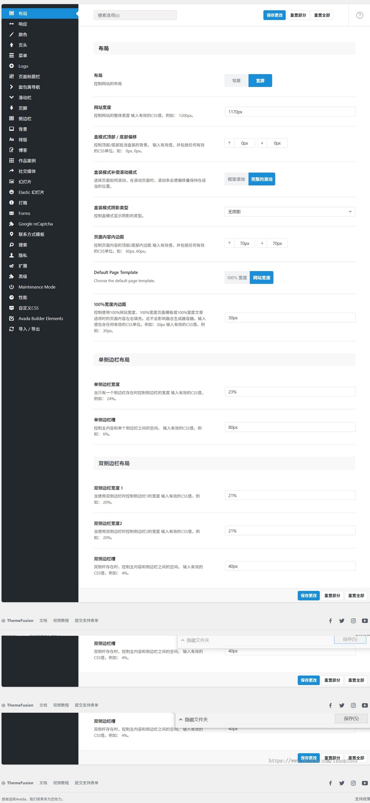
Task: Select 窄屏 layout option
Action: click(x=236, y=81)
